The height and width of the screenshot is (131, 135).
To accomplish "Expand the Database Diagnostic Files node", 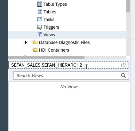I will (x=26, y=42).
